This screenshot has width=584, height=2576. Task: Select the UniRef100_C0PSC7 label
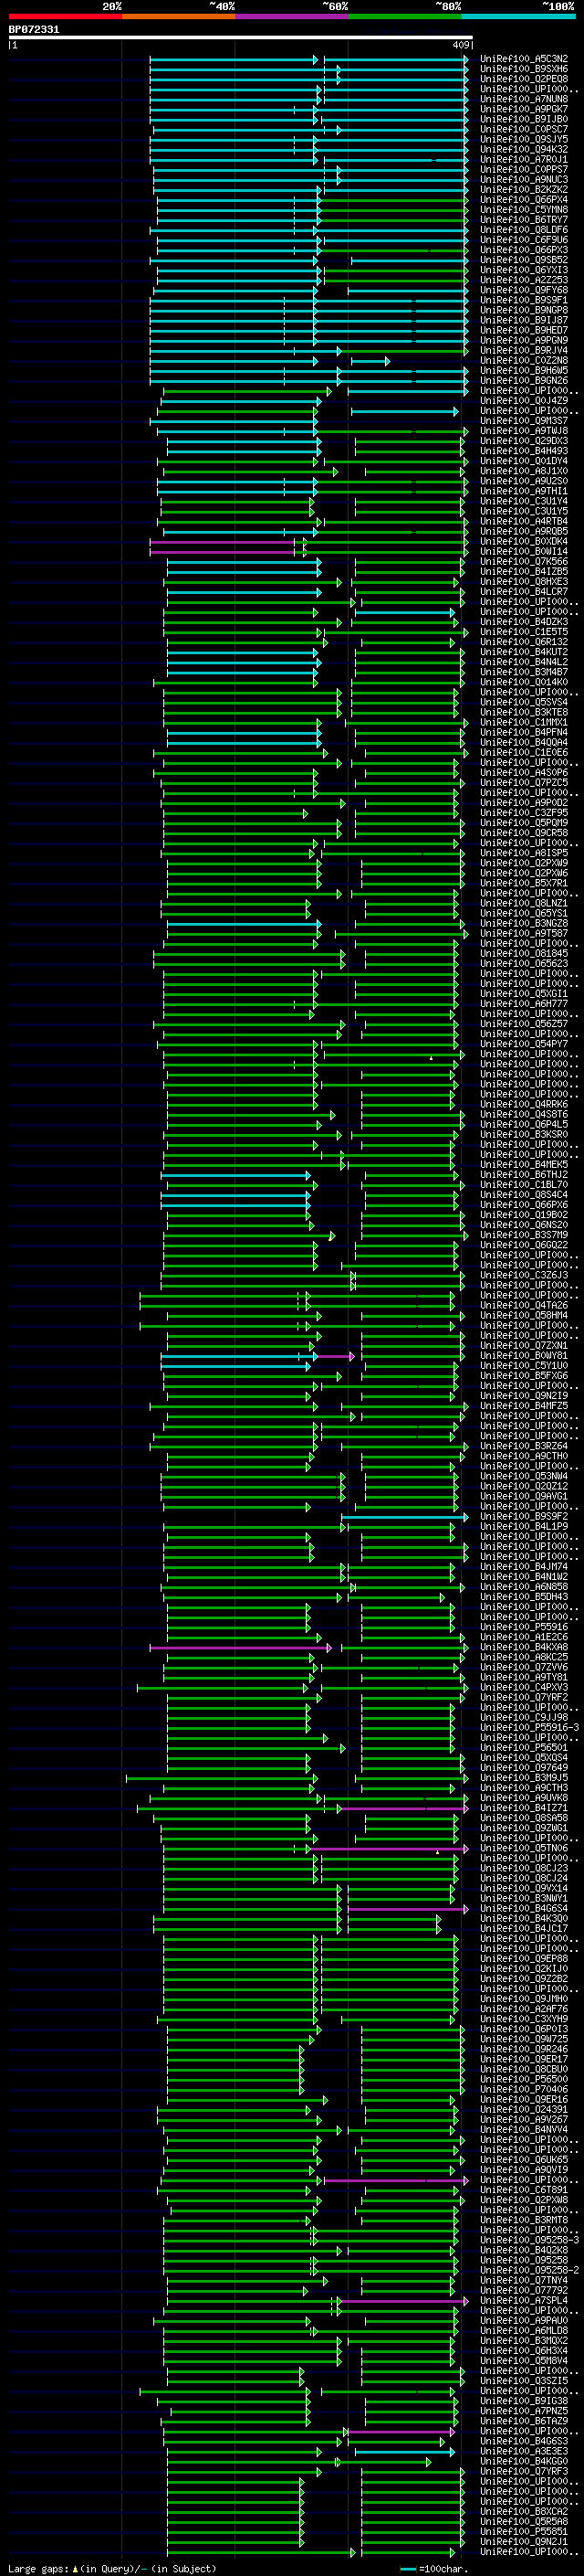[524, 129]
